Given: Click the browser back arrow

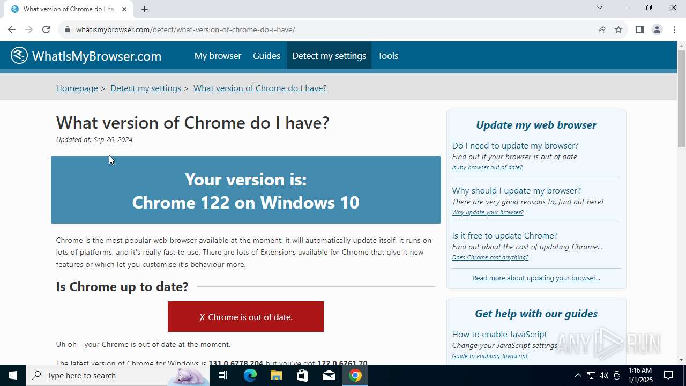Looking at the screenshot, I should (12, 29).
